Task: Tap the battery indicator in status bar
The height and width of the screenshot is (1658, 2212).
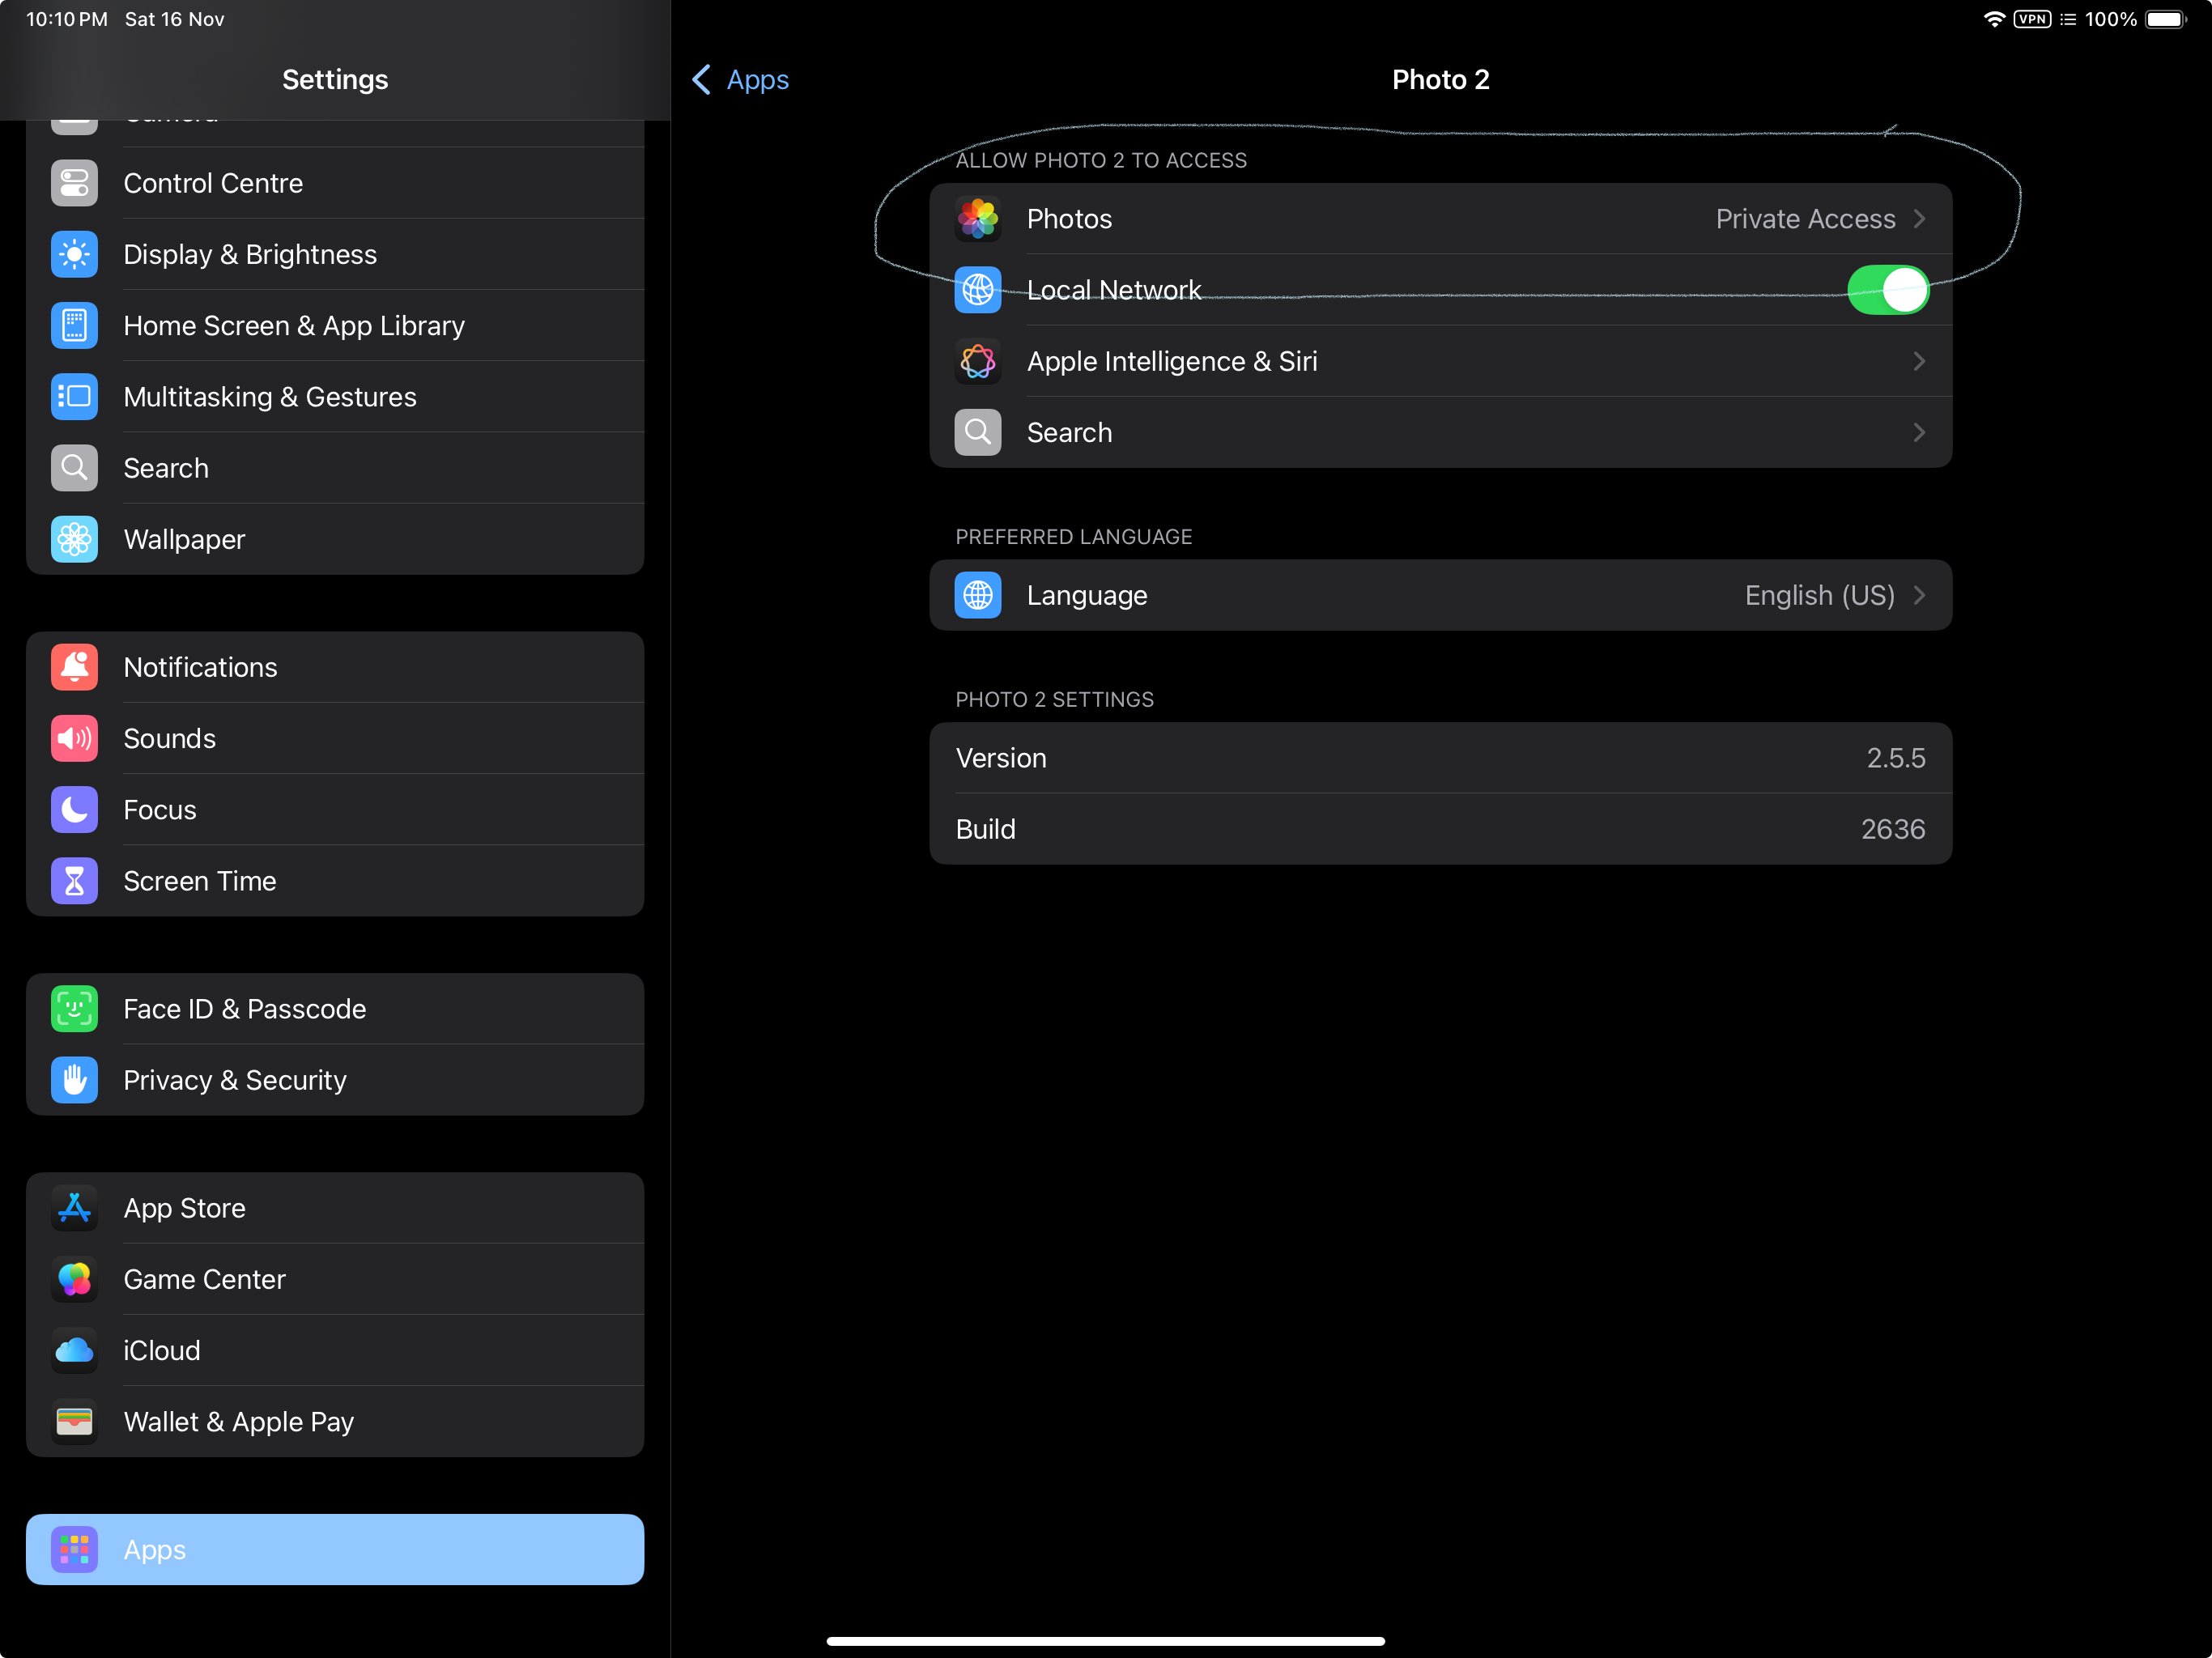Action: (x=2166, y=19)
